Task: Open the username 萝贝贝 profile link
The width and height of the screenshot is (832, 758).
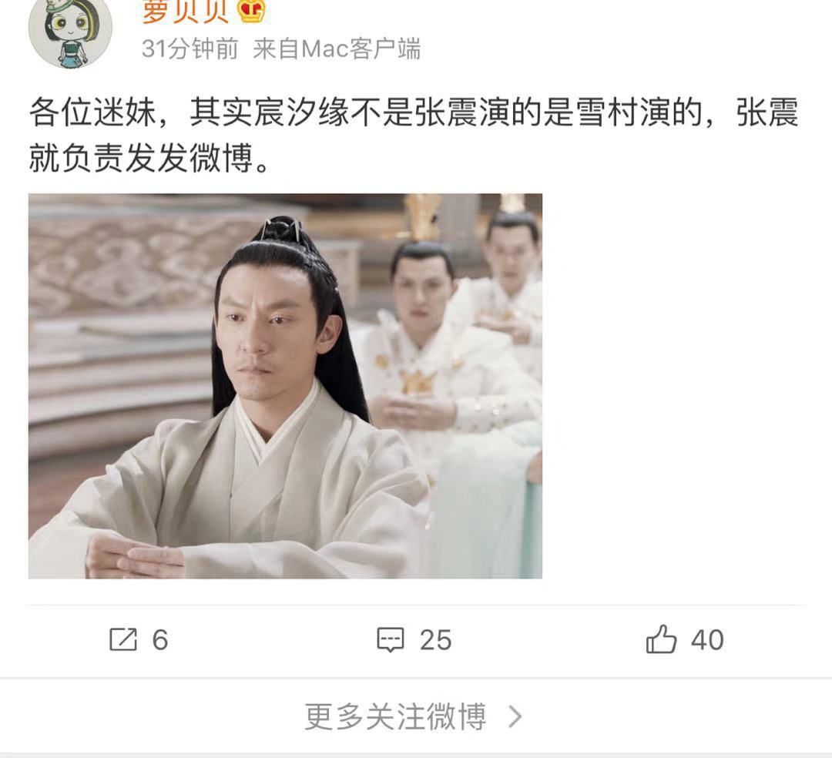Action: click(x=185, y=12)
